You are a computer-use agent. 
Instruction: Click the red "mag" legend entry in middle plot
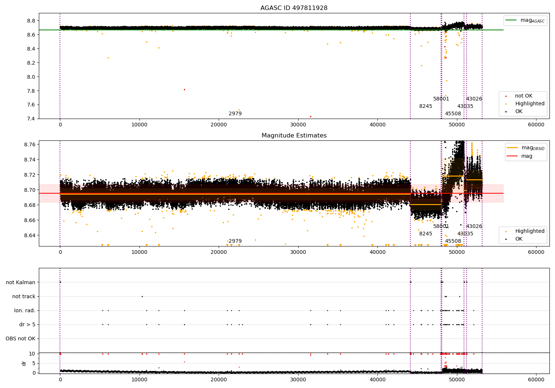pyautogui.click(x=520, y=156)
